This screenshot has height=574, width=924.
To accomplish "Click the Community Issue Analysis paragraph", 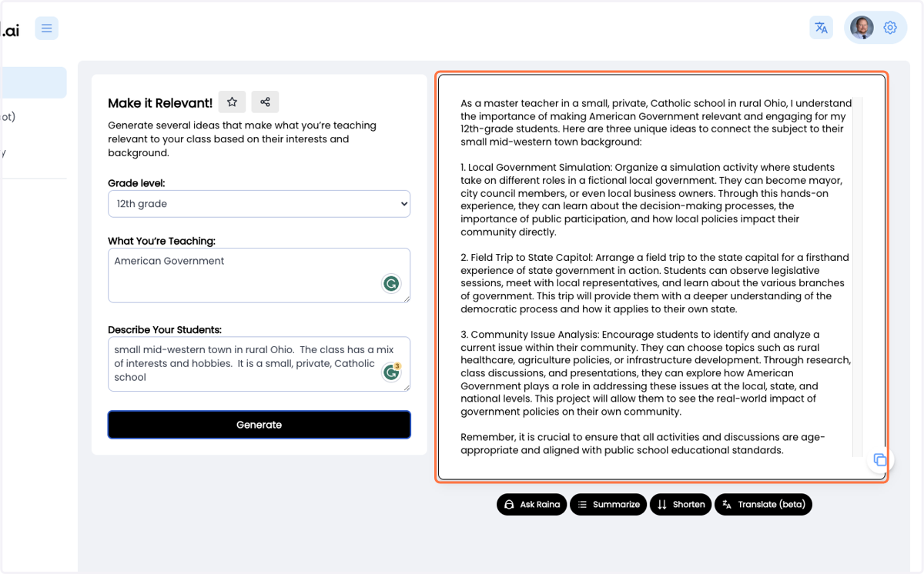I will tap(656, 373).
